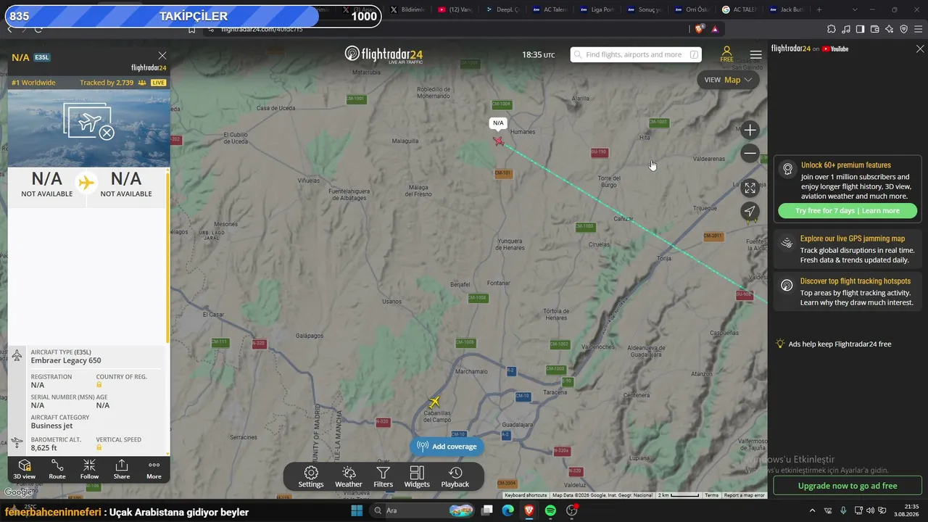Open Unlock 60+ premium features heading
The height and width of the screenshot is (522, 928).
pyautogui.click(x=846, y=165)
